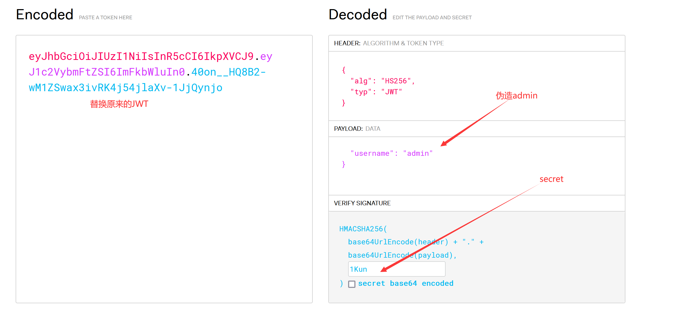Click the VERIFY SIGNATURE section label
Screen dimensions: 696x316
[x=362, y=203]
